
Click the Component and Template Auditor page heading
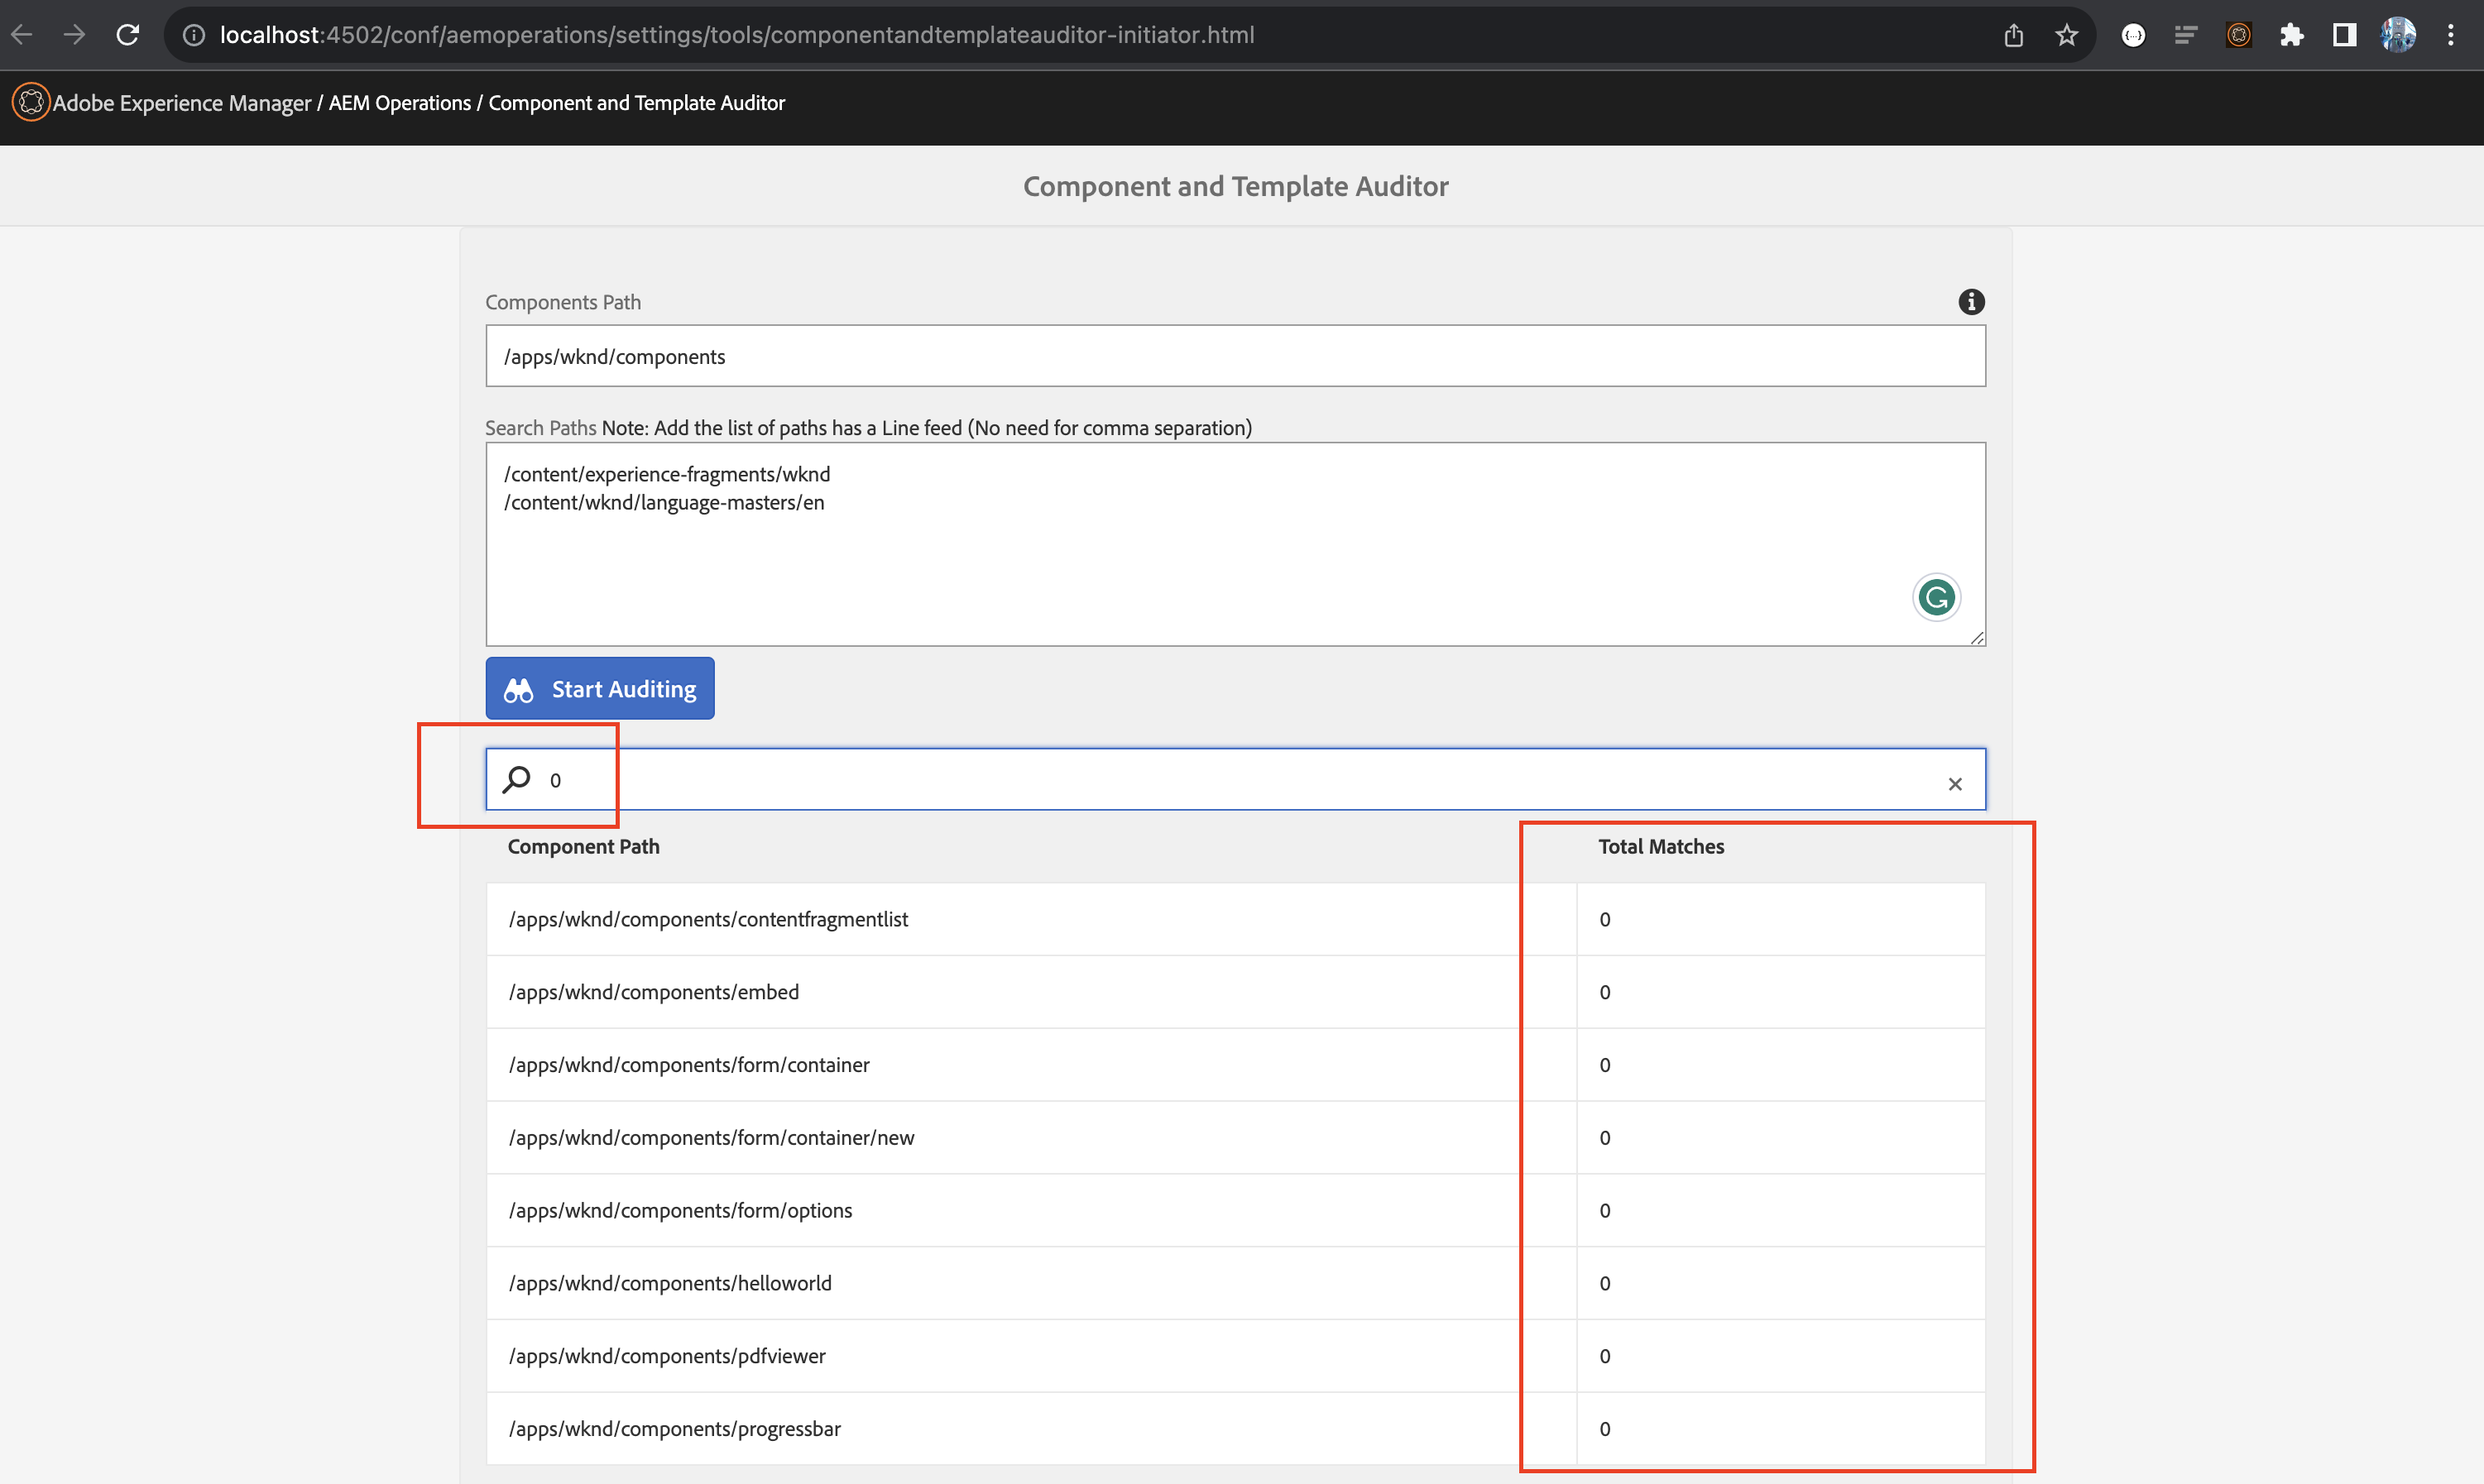click(x=1236, y=186)
